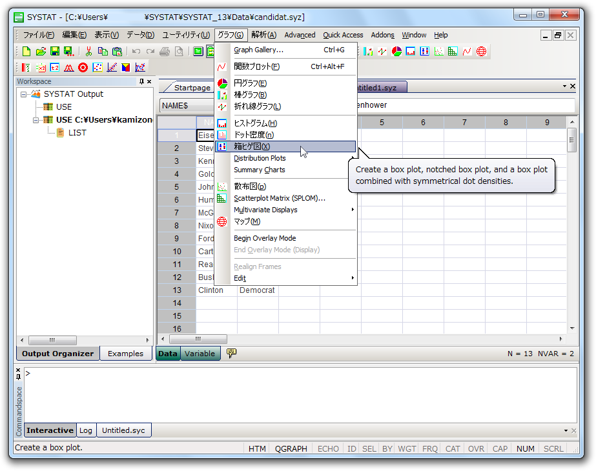Open the Commandspace tab dropdown arrow
Screen dimensions: 596x471
pyautogui.click(x=566, y=431)
